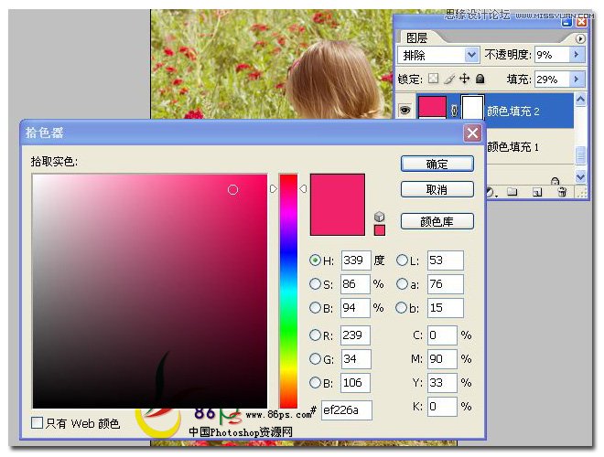The image size is (604, 457).
Task: Select the R red radio button
Action: click(315, 335)
